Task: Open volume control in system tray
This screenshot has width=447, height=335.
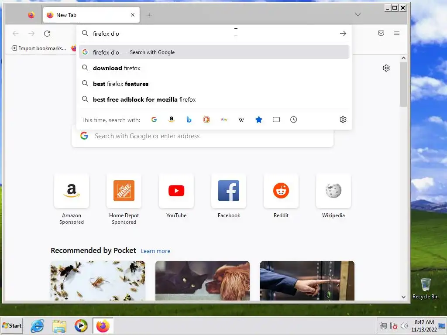Action: click(x=404, y=326)
